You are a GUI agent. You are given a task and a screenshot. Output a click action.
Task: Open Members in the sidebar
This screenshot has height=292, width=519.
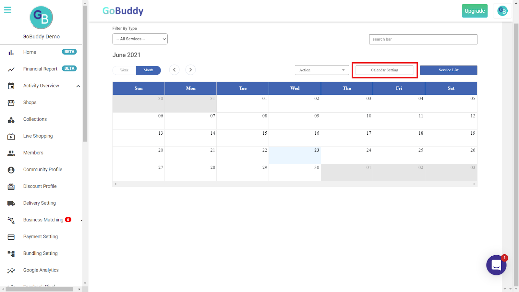[x=33, y=153]
